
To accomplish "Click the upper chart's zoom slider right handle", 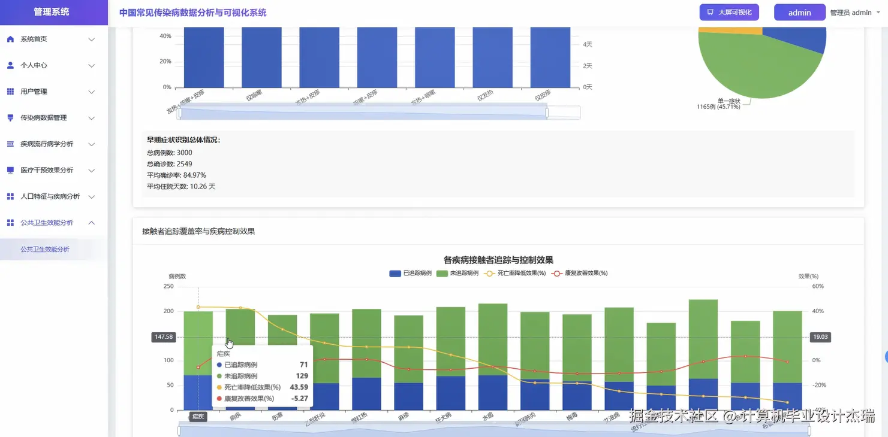I will pyautogui.click(x=547, y=113).
